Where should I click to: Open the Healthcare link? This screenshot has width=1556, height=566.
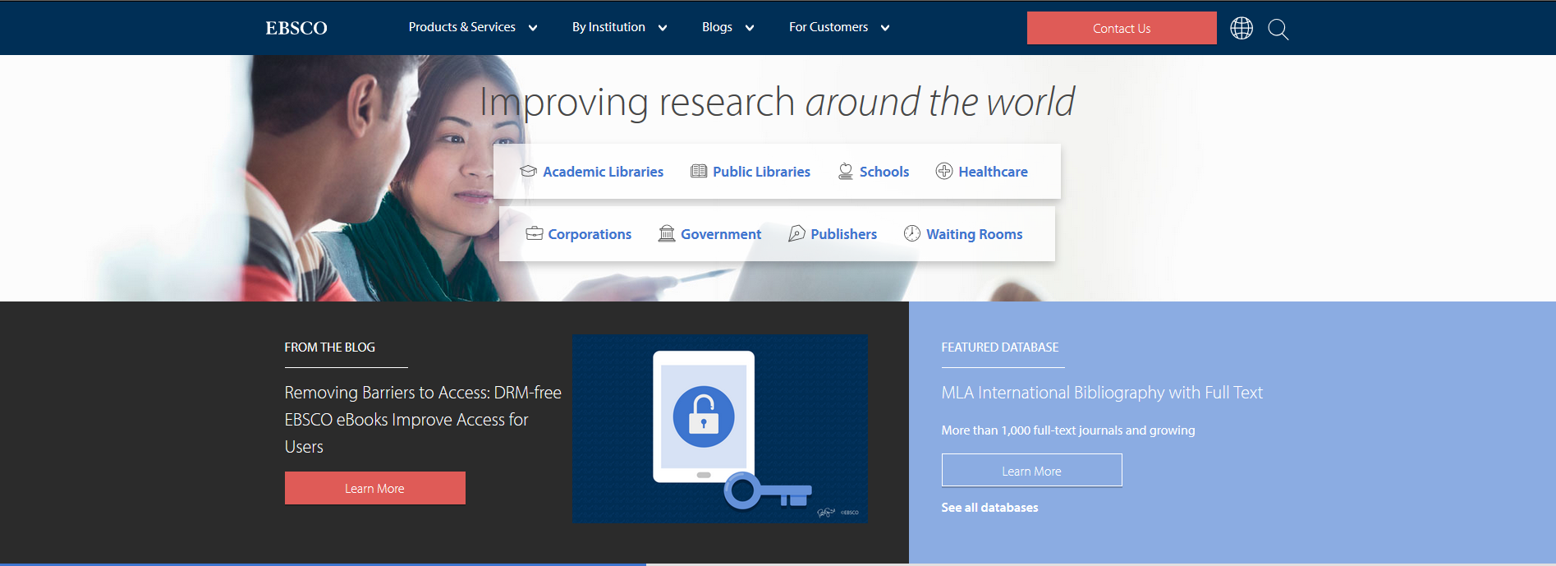pos(993,172)
